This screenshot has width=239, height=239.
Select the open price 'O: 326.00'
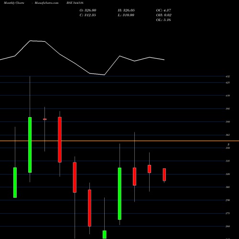point(88,11)
